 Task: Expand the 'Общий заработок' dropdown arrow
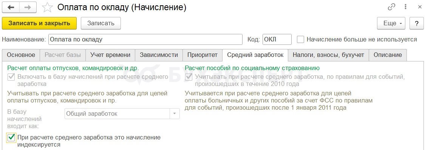point(175,113)
